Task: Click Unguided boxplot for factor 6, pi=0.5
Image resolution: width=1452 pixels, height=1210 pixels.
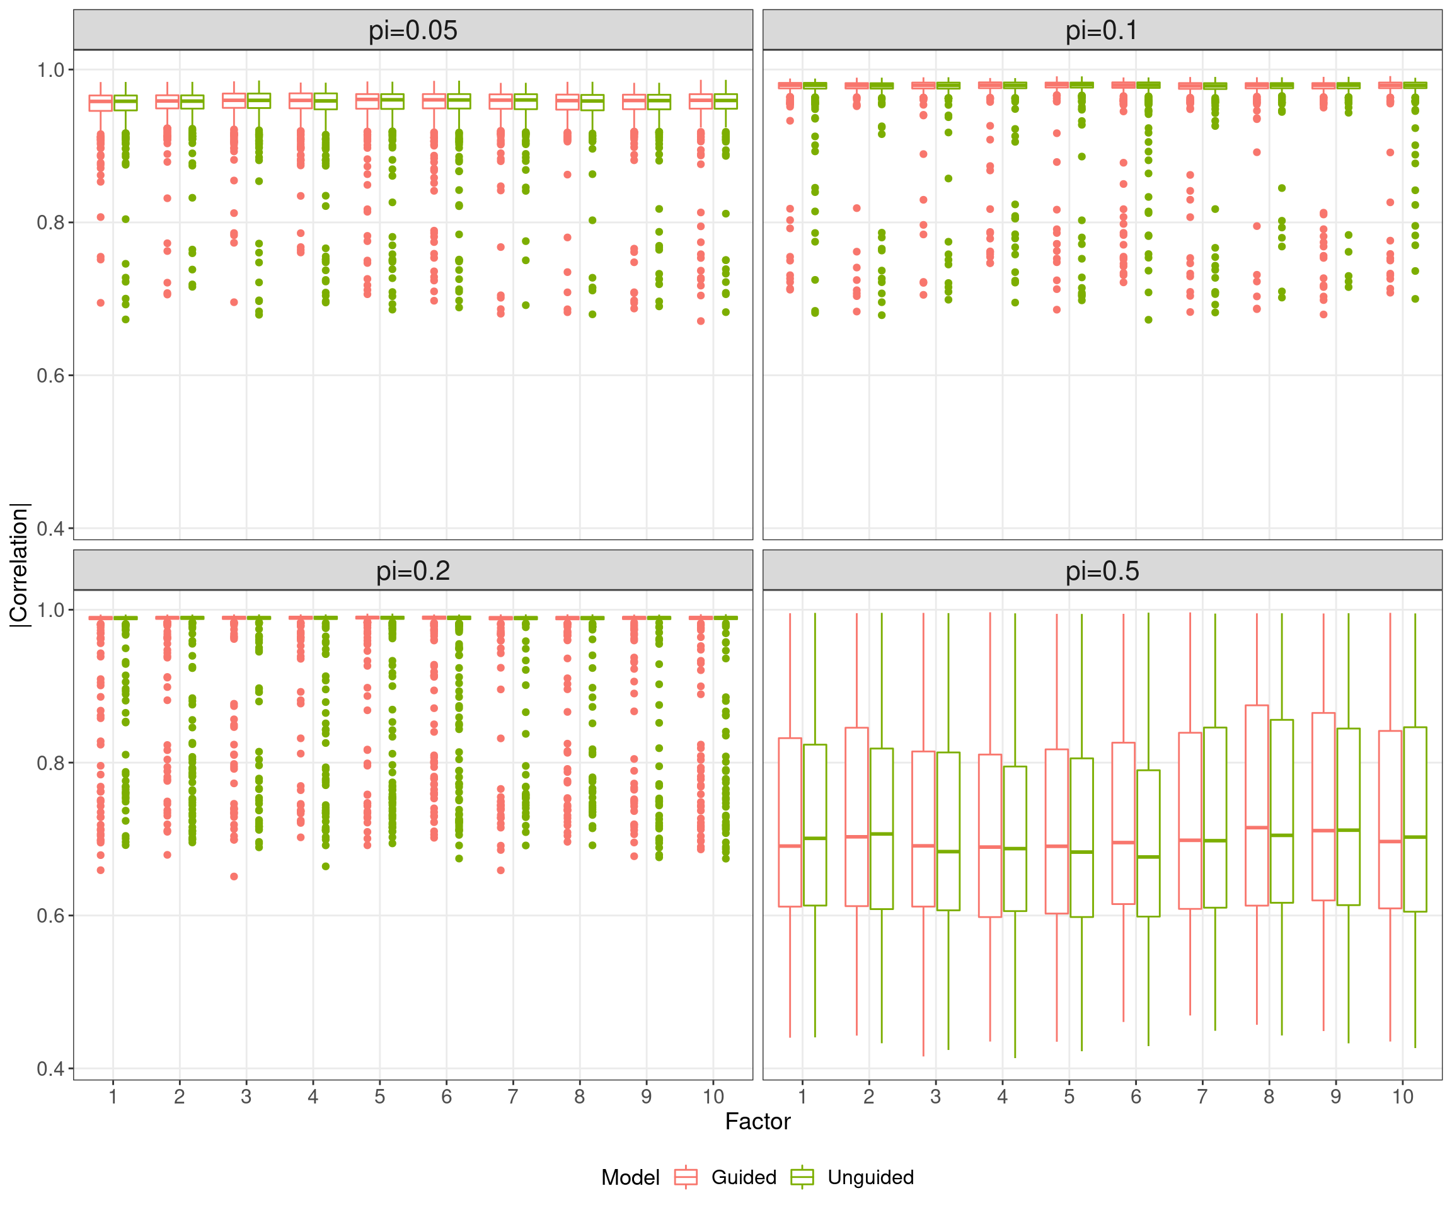Action: point(1148,844)
